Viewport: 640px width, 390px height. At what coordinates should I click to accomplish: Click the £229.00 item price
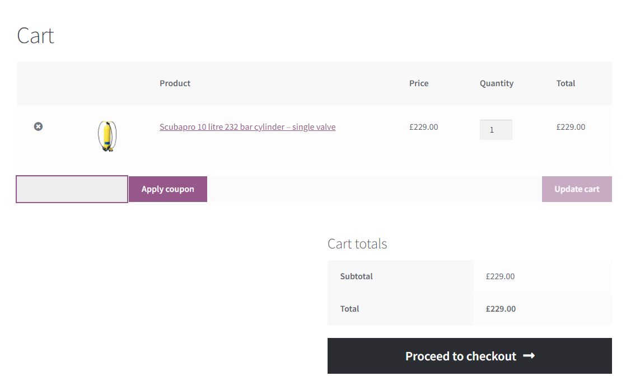pos(424,127)
